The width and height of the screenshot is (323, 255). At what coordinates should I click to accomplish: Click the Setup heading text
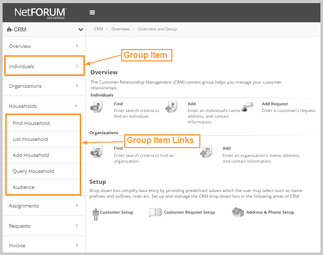tap(98, 182)
